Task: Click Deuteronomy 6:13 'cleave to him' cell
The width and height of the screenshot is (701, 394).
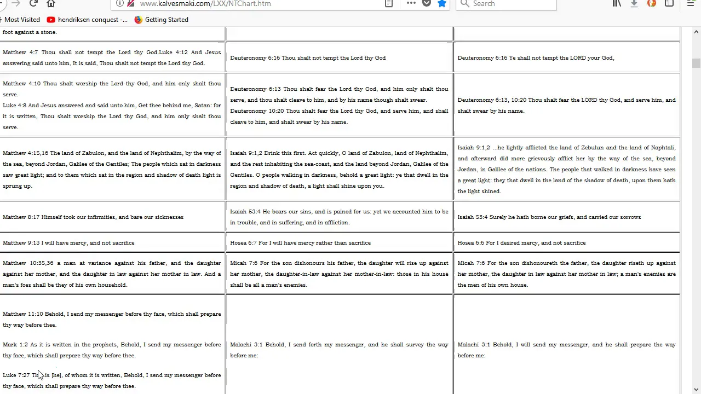Action: [x=340, y=105]
